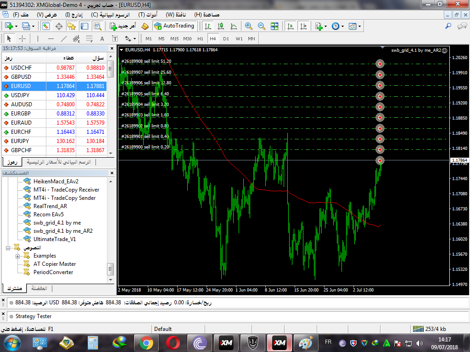Click the sell limit 51.20 order arrow marker
The image size is (470, 352).
[x=380, y=64]
